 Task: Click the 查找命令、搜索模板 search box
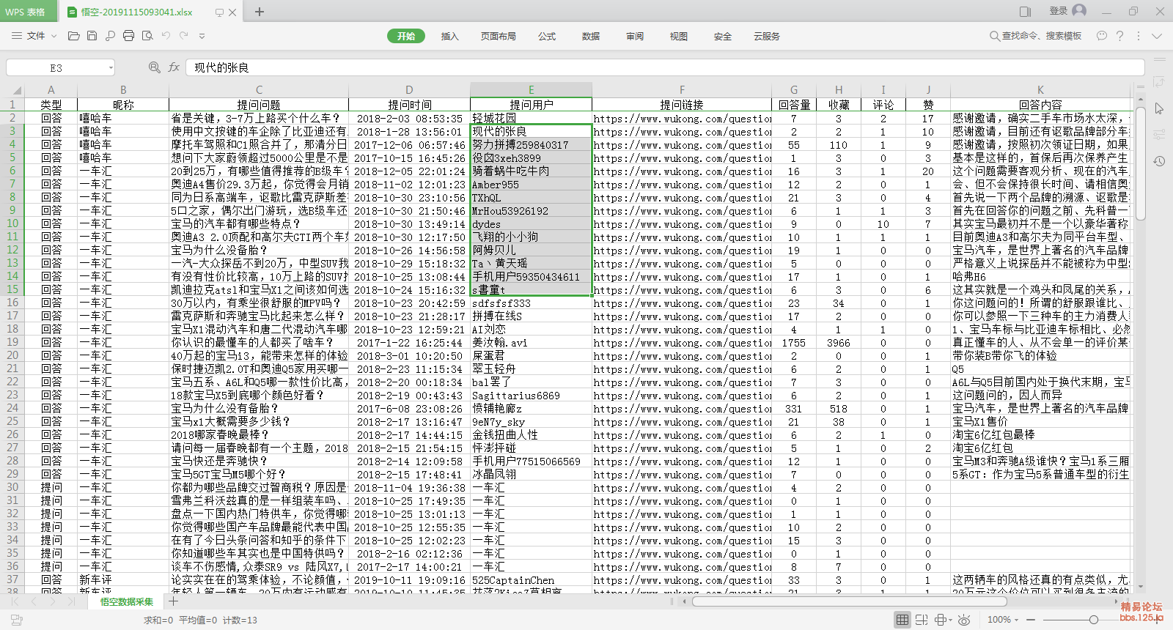click(1035, 35)
